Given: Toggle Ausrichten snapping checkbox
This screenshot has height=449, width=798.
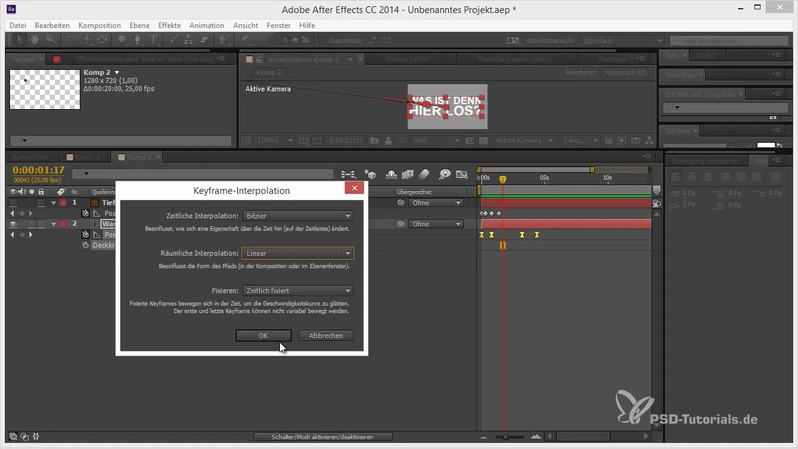Looking at the screenshot, I should (323, 41).
